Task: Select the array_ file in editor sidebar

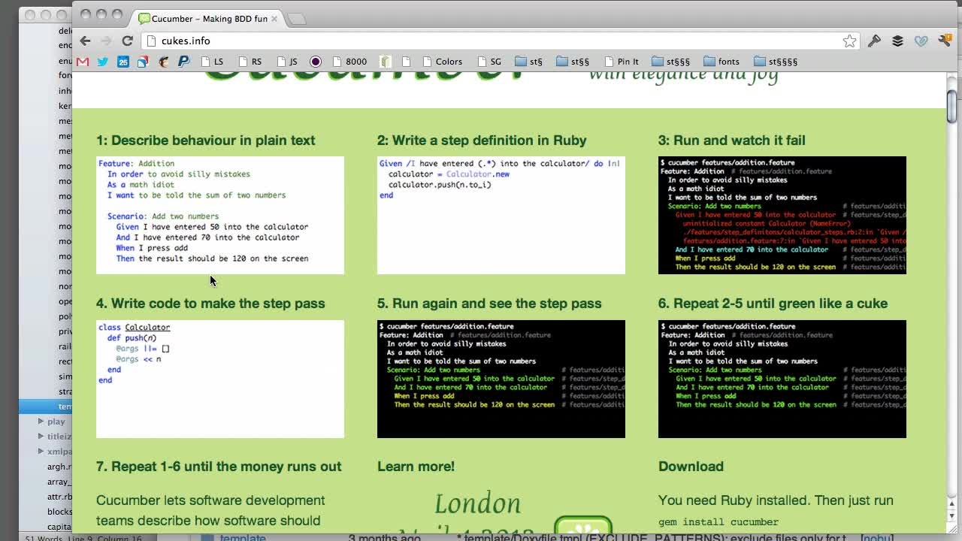Action: [x=59, y=482]
